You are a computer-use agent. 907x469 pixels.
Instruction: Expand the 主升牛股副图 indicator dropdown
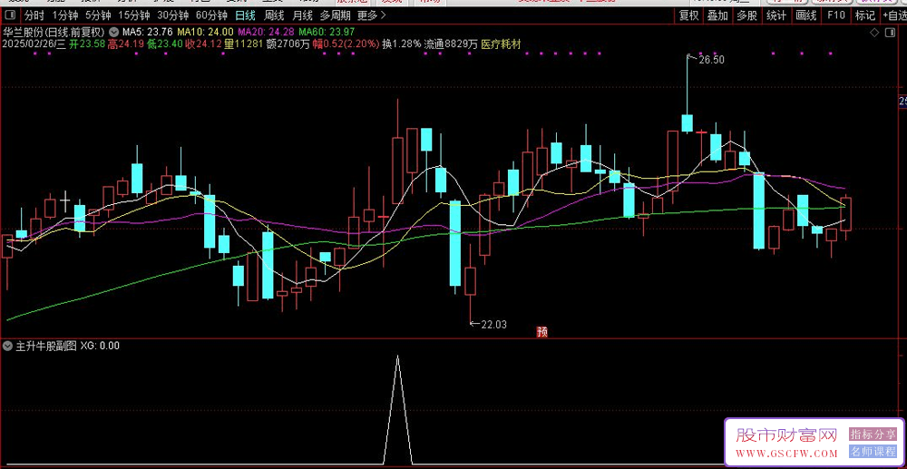click(x=7, y=347)
